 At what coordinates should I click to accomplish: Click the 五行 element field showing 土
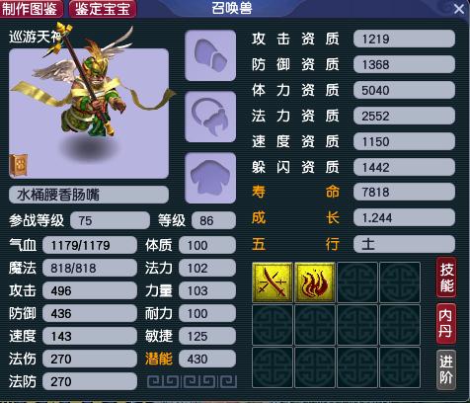click(404, 244)
